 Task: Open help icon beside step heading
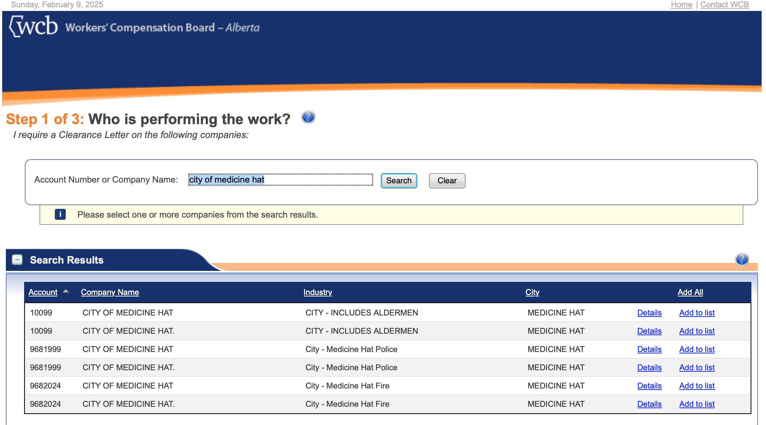click(308, 117)
